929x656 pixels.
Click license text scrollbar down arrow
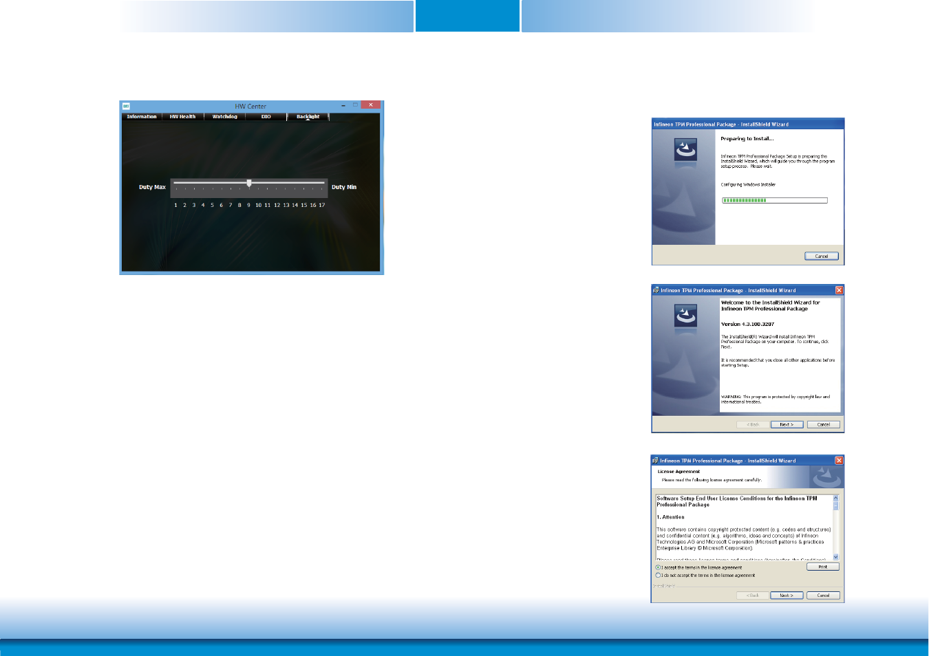click(x=836, y=557)
